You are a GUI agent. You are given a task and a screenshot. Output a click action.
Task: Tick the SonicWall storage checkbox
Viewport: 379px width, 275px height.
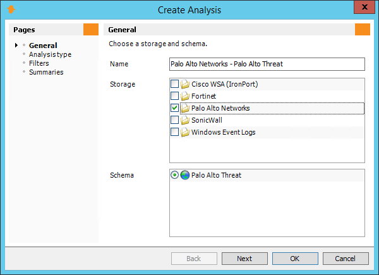click(174, 120)
